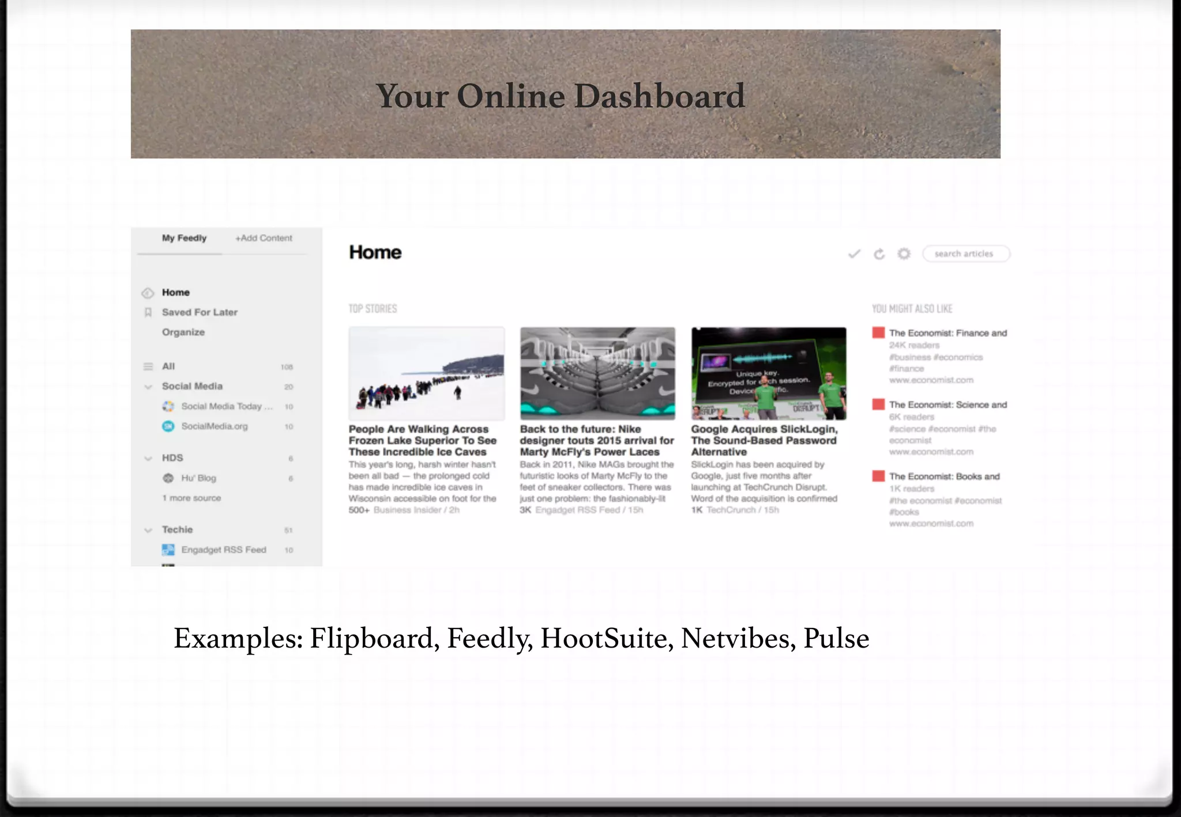Screen dimensions: 1181x817
Task: Click the 6K readers text
Action: tap(912, 417)
